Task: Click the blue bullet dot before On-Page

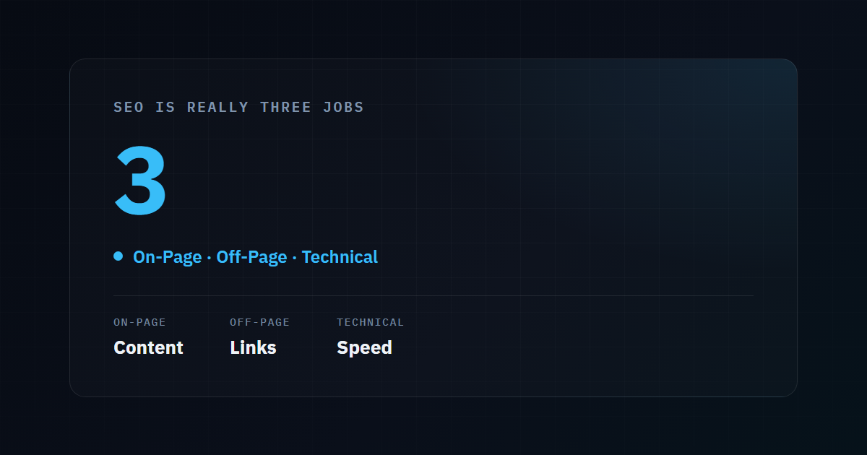Action: [x=118, y=256]
